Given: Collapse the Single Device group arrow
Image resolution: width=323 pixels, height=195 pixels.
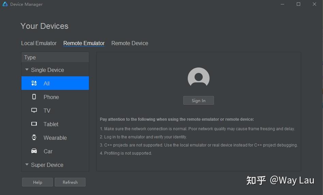Looking at the screenshot, I should (x=27, y=70).
